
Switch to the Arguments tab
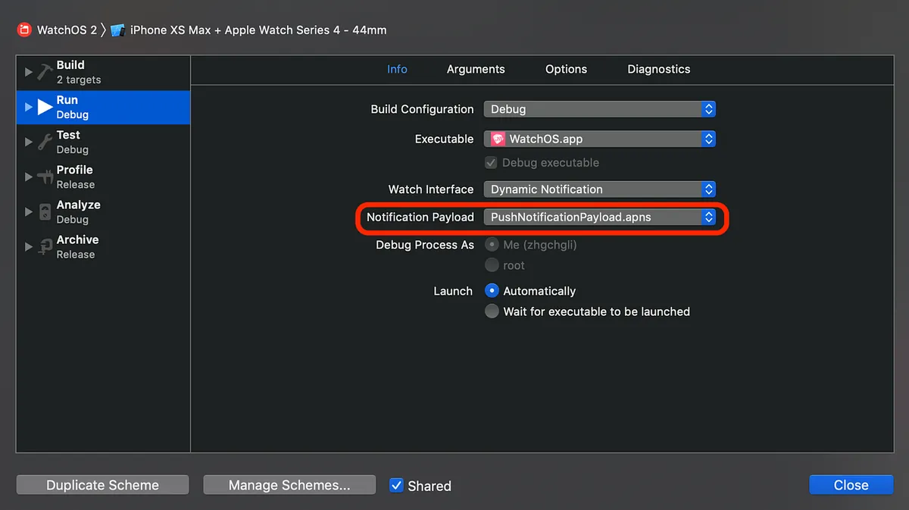click(476, 69)
